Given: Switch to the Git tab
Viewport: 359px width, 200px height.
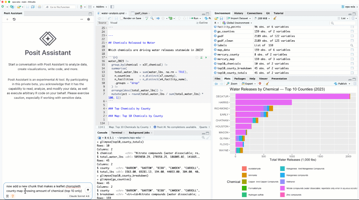Looking at the screenshot, I should click(x=268, y=13).
